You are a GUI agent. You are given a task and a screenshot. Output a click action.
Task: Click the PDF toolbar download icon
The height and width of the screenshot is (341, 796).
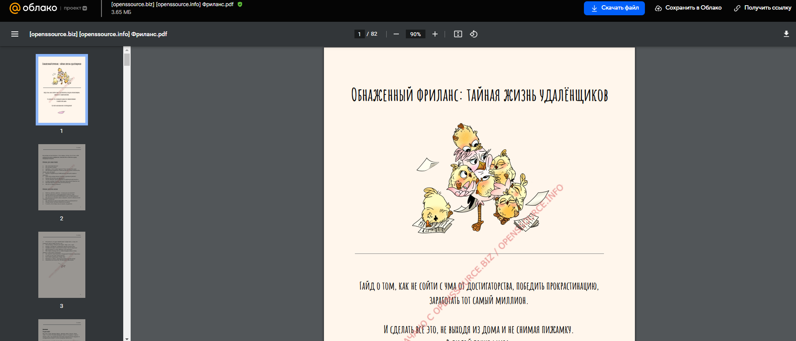[x=786, y=34]
